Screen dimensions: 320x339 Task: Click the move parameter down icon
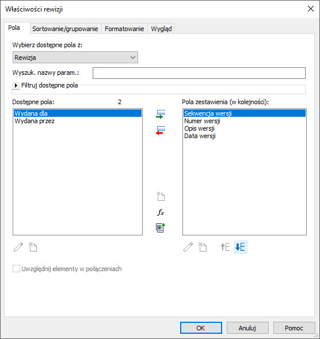point(241,247)
